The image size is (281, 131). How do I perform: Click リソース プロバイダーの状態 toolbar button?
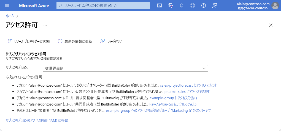pos(29,41)
